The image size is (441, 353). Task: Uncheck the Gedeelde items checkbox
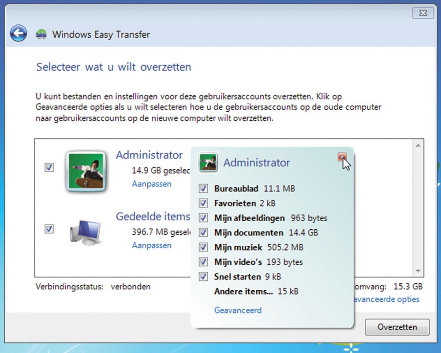click(x=49, y=229)
